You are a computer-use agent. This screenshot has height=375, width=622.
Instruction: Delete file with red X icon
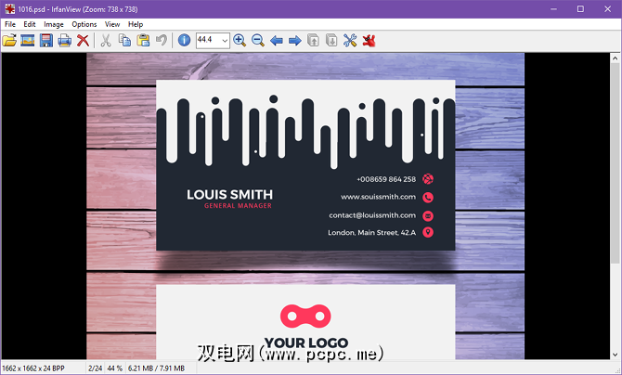[83, 40]
